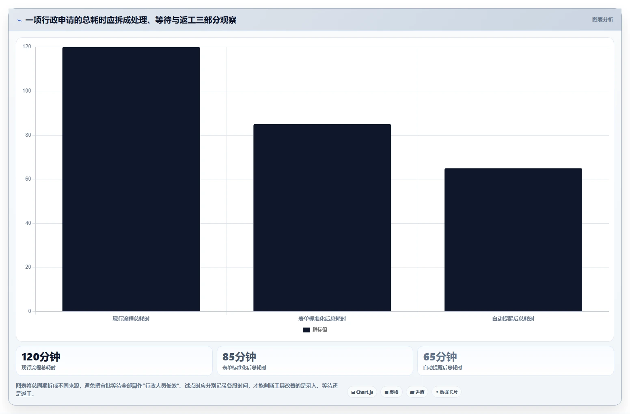Click the x-axis label 现行流程总耗时
Viewport: 630px width, 414px height.
pyautogui.click(x=131, y=319)
